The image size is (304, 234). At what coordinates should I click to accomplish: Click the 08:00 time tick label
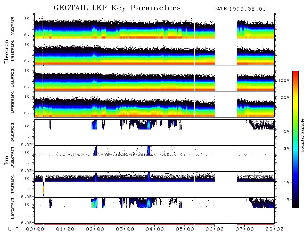(275, 229)
